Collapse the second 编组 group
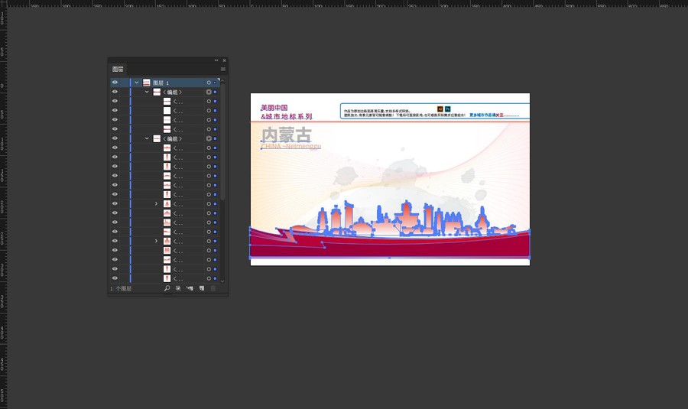688x409 pixels. pyautogui.click(x=147, y=138)
